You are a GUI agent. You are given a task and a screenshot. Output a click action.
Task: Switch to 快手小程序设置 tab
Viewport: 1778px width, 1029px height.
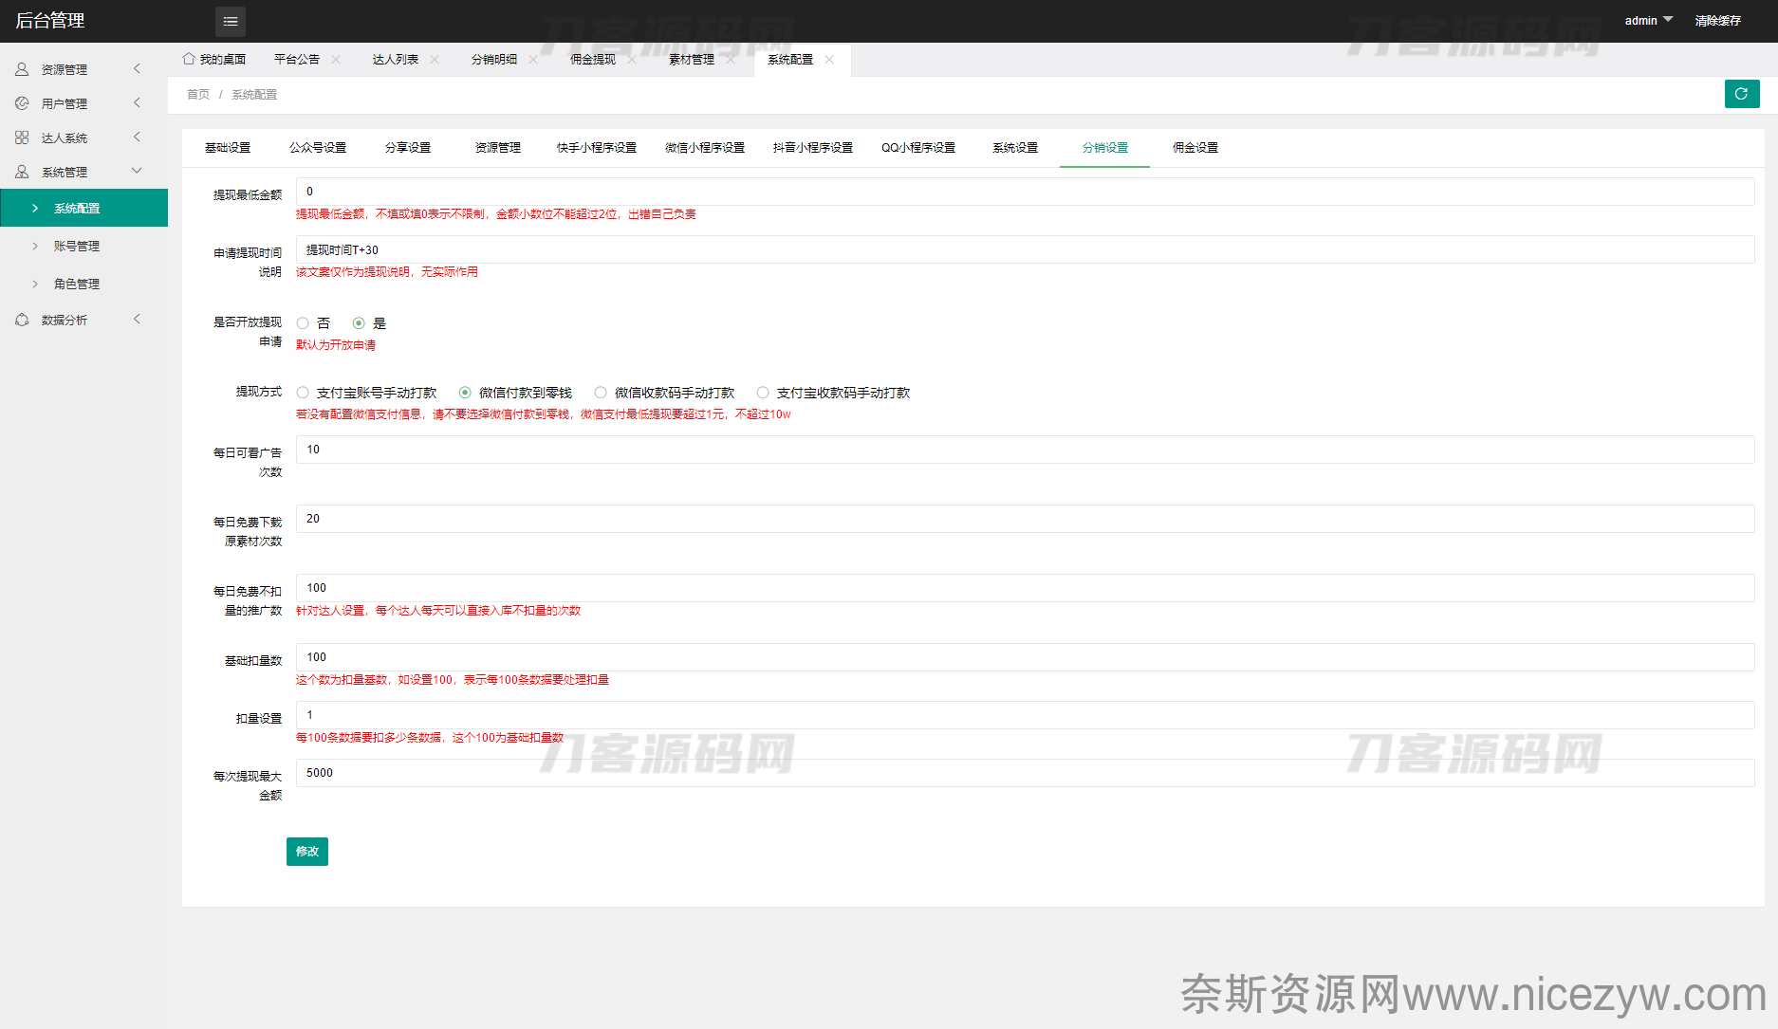597,148
